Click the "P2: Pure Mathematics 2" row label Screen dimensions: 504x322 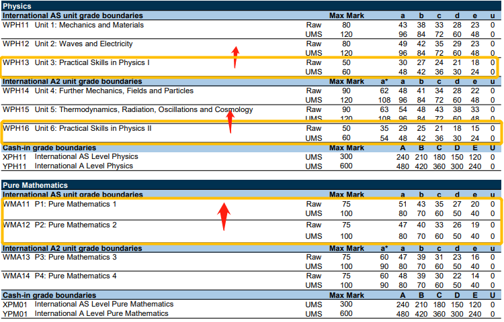75,225
